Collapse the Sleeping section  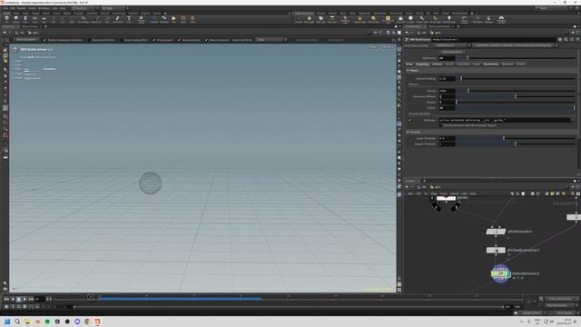[409, 132]
